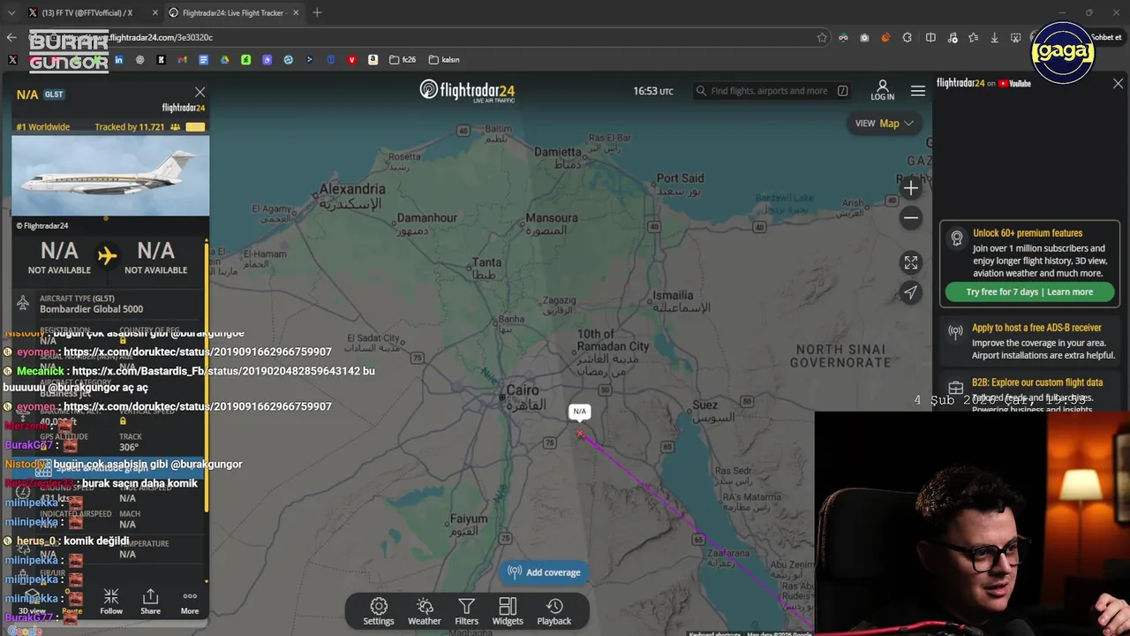Switch to the FF TV X tab
Image resolution: width=1130 pixels, height=636 pixels.
86,12
